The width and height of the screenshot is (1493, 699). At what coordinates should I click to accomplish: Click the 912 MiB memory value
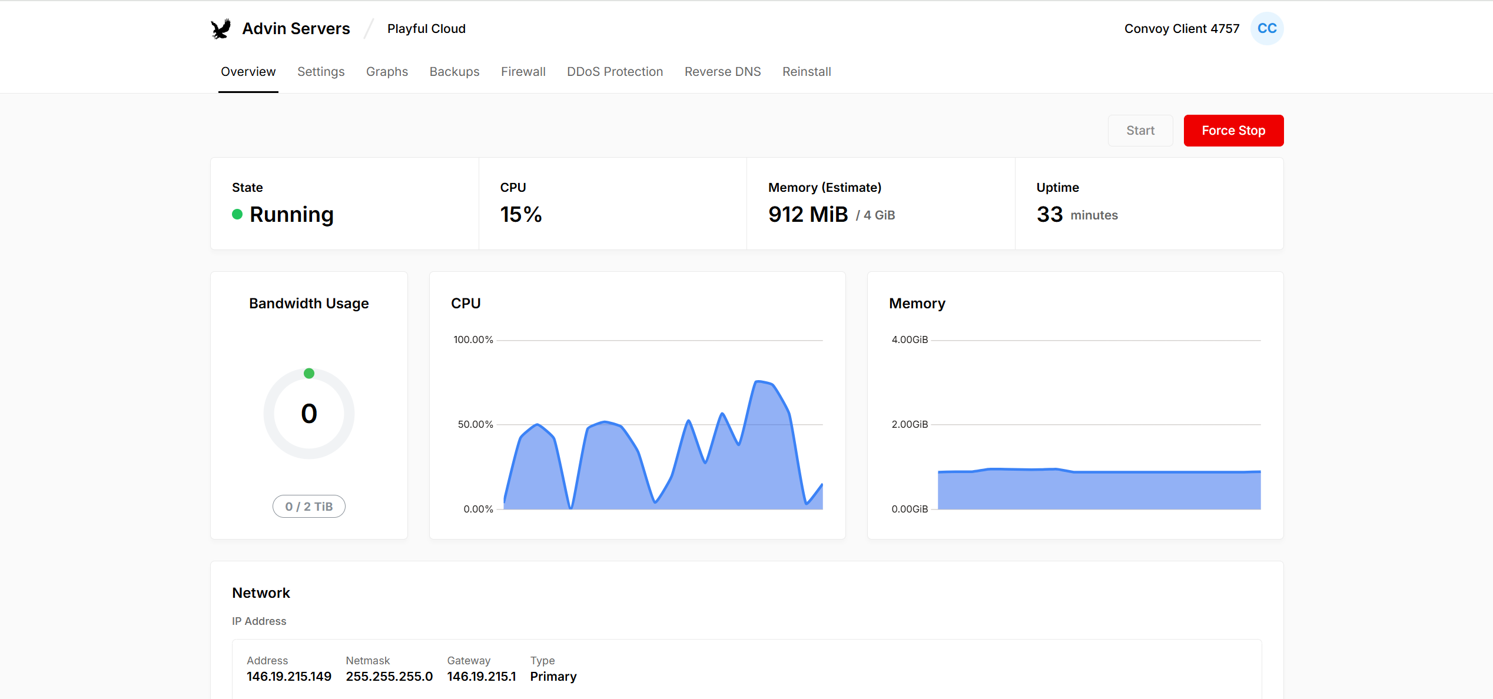pyautogui.click(x=808, y=214)
